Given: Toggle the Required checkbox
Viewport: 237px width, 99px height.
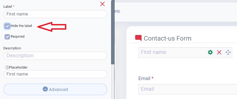Looking at the screenshot, I should coord(7,37).
